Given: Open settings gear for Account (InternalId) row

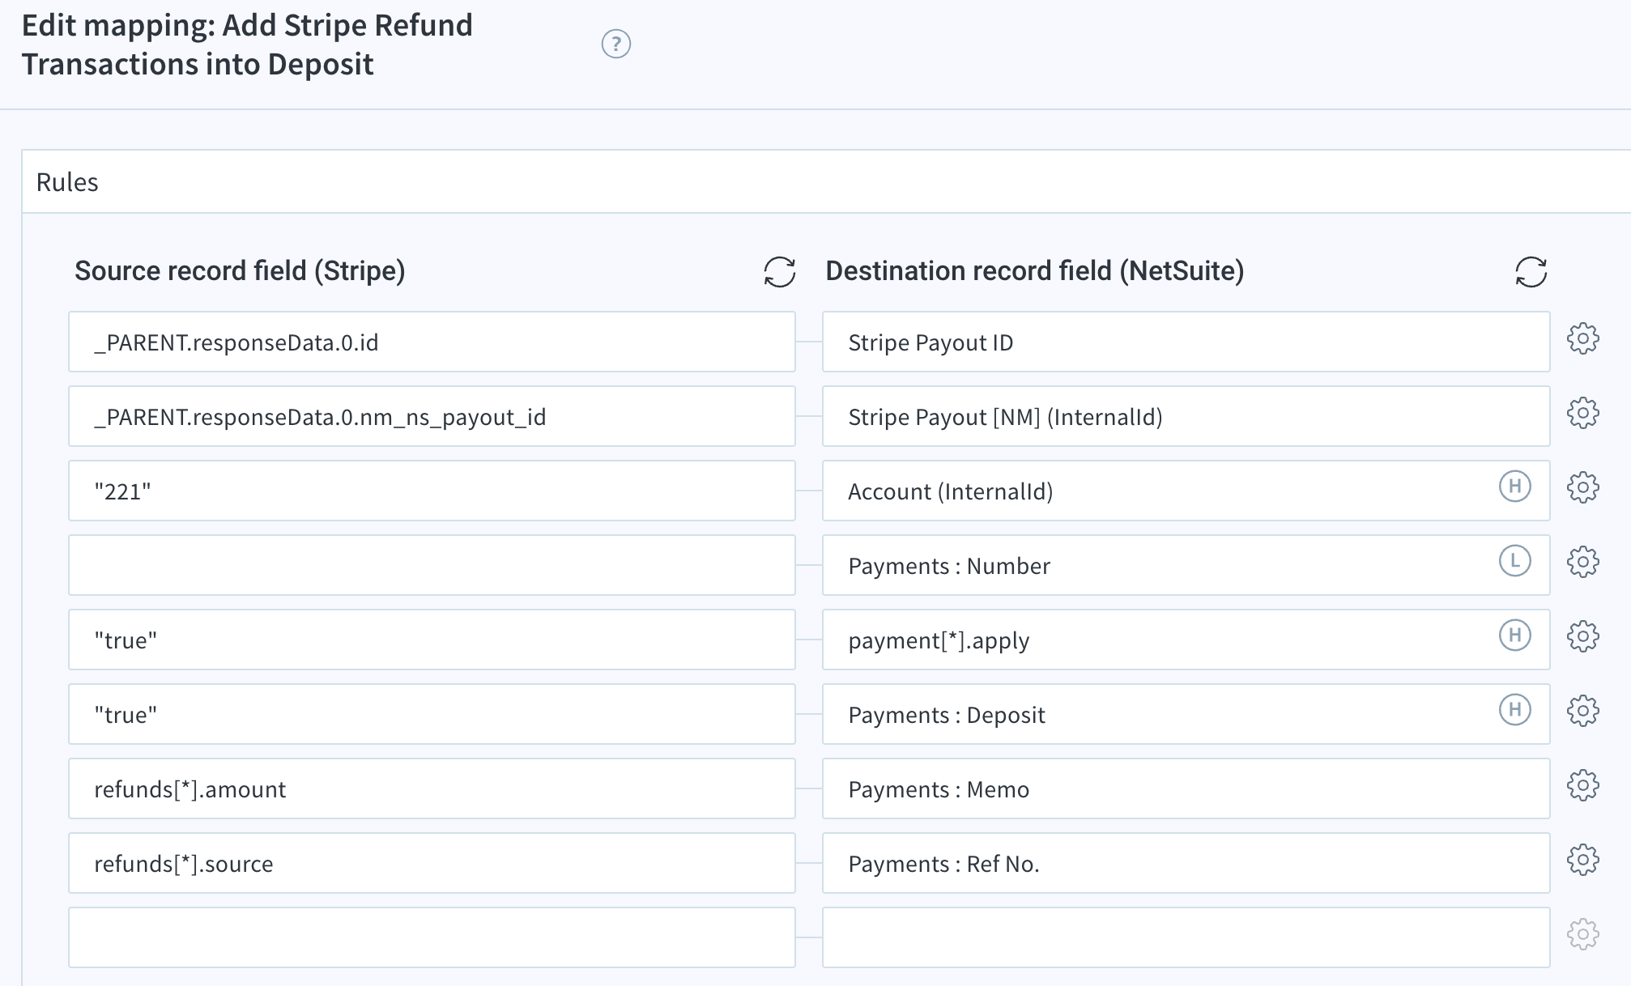Looking at the screenshot, I should pos(1582,488).
